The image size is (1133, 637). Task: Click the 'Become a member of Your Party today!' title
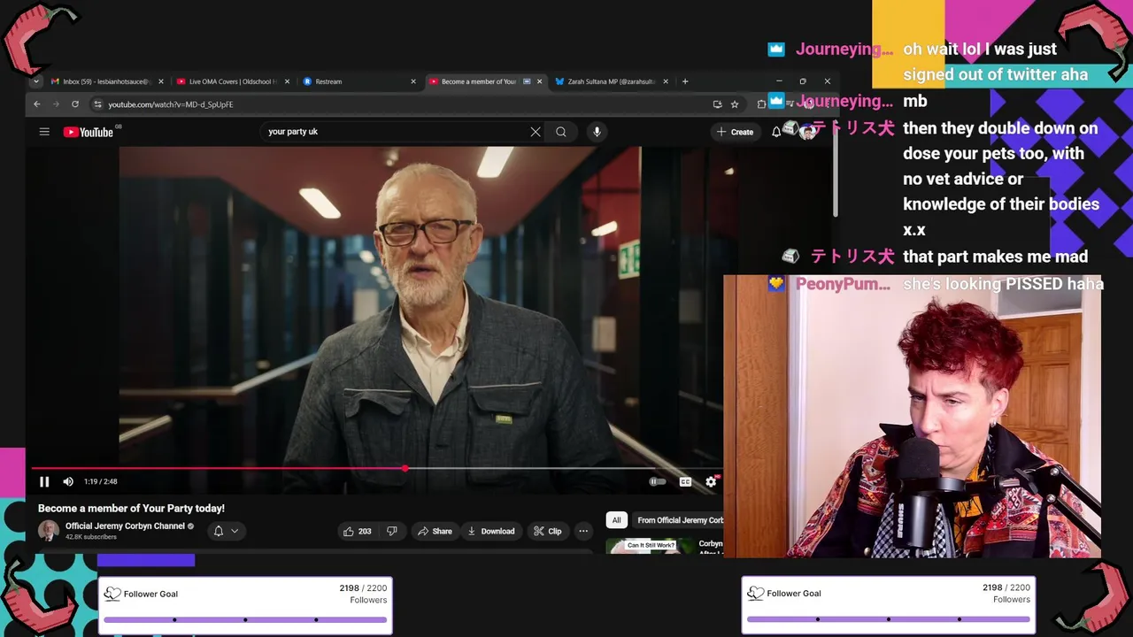pos(131,509)
